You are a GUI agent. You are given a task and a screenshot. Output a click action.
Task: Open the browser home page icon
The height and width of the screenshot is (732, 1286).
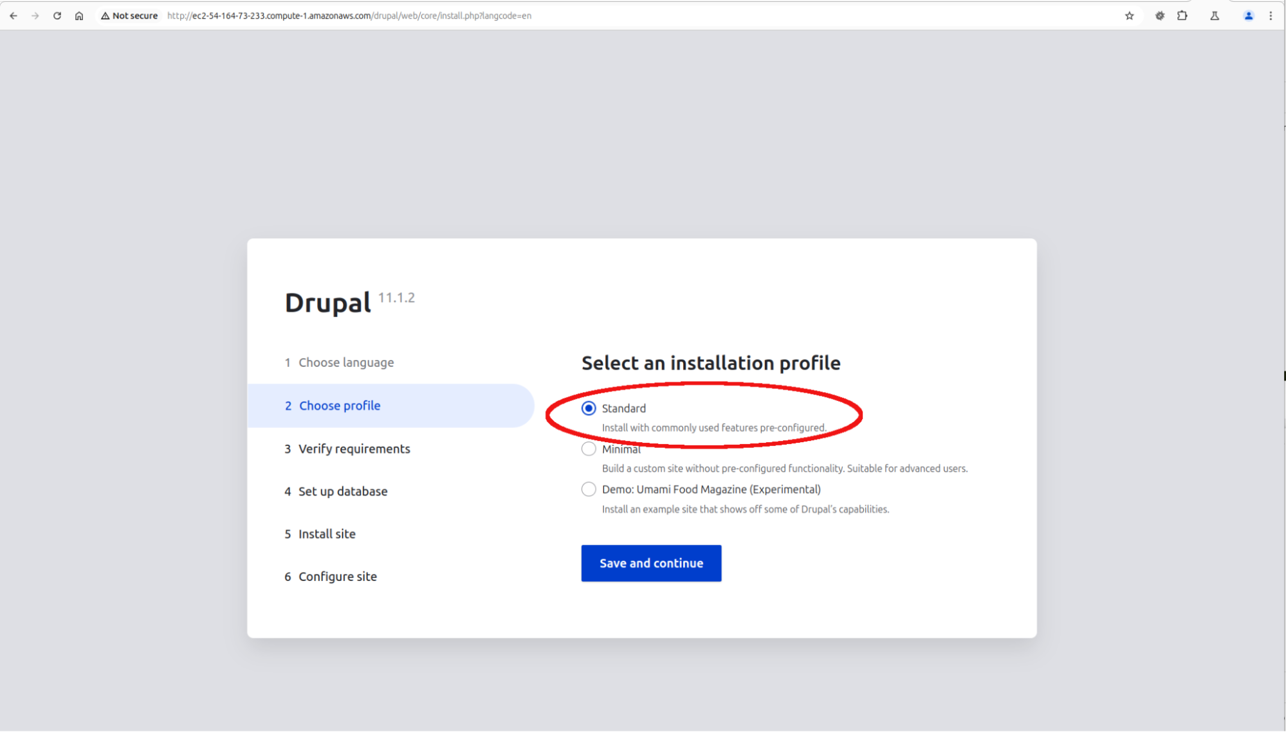(79, 16)
